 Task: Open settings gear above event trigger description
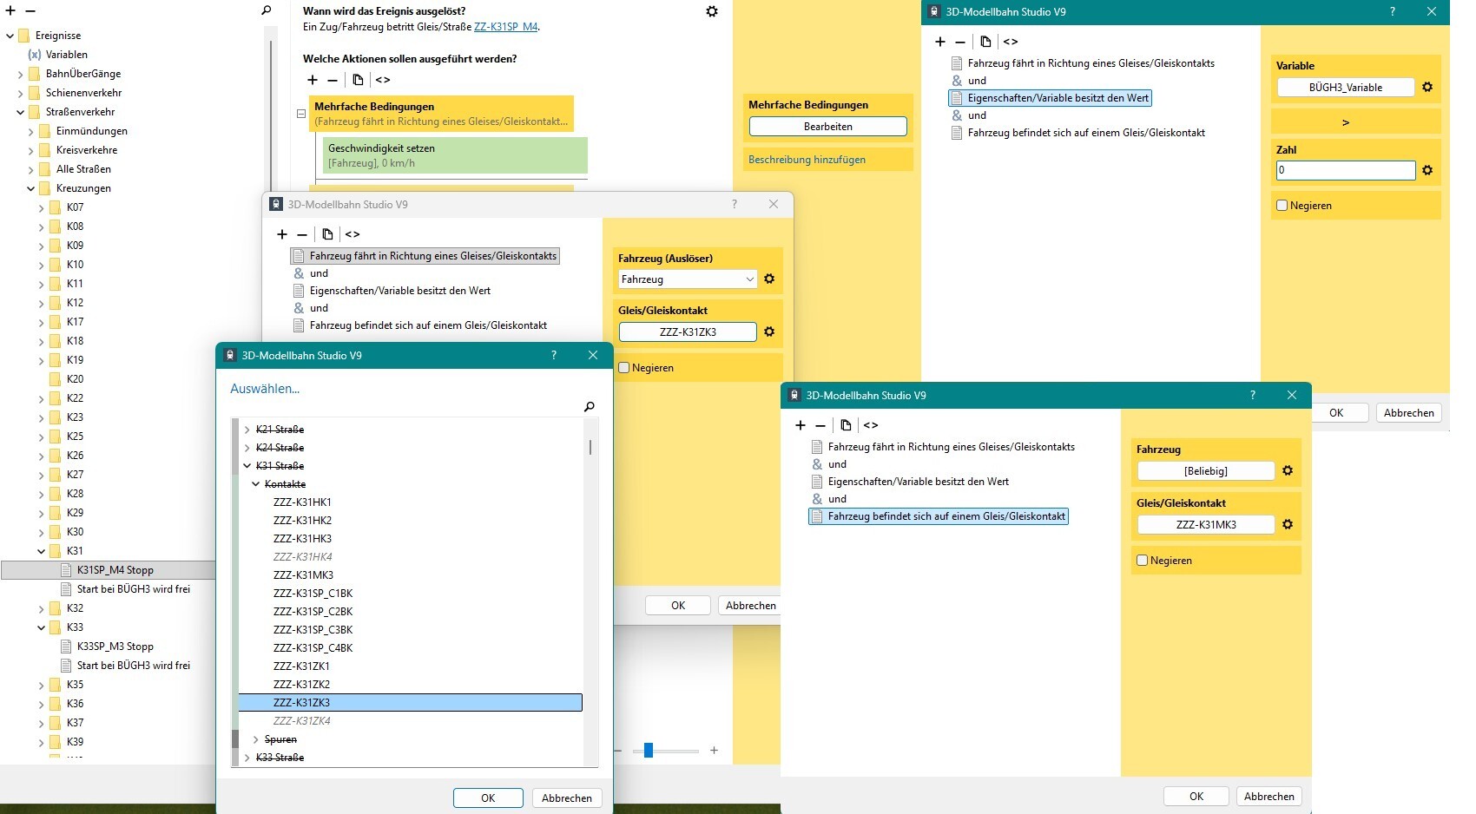point(712,11)
